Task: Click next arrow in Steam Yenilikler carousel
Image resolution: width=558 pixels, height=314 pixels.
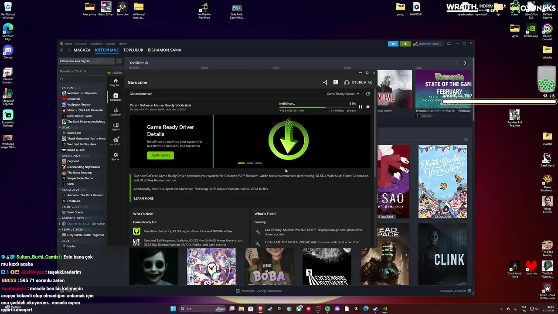Action: pos(465,63)
